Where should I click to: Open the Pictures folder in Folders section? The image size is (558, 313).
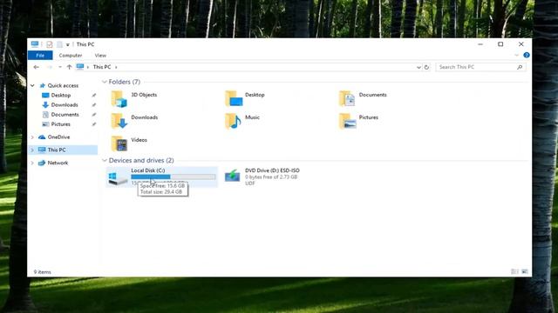[x=347, y=121]
